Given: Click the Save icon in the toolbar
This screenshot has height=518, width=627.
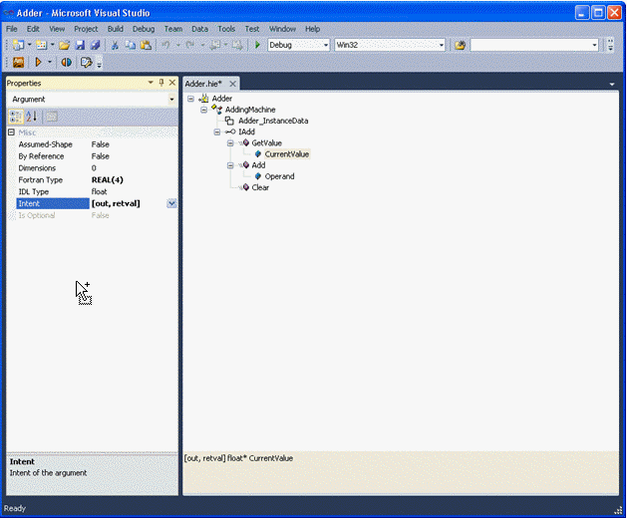Looking at the screenshot, I should coord(82,45).
